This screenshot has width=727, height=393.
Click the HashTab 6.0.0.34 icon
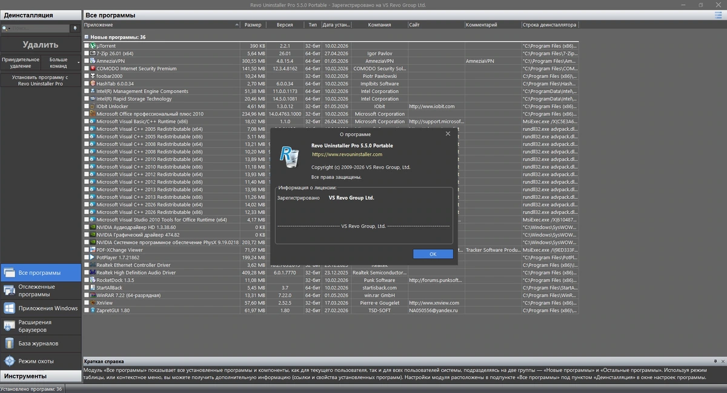[93, 83]
